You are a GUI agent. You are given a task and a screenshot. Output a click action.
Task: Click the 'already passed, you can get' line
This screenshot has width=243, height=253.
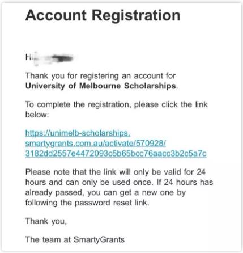click(x=105, y=192)
